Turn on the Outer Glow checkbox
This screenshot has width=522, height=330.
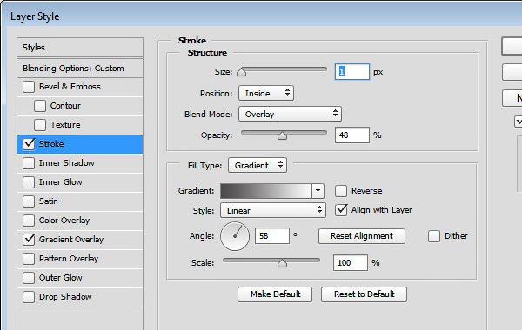point(29,278)
